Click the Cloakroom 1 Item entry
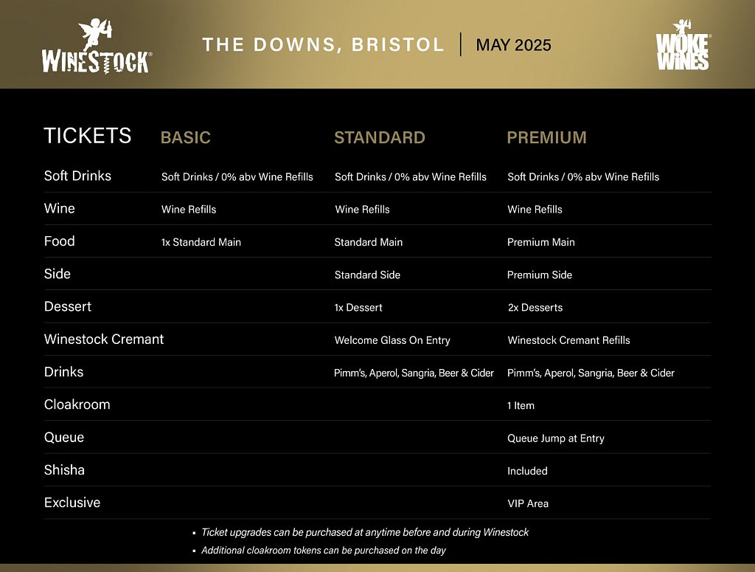 click(521, 406)
